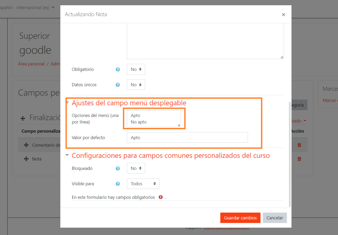Viewport: 338px width, 235px height.
Task: Click help icon next to Bloqueado
Action: pos(118,168)
